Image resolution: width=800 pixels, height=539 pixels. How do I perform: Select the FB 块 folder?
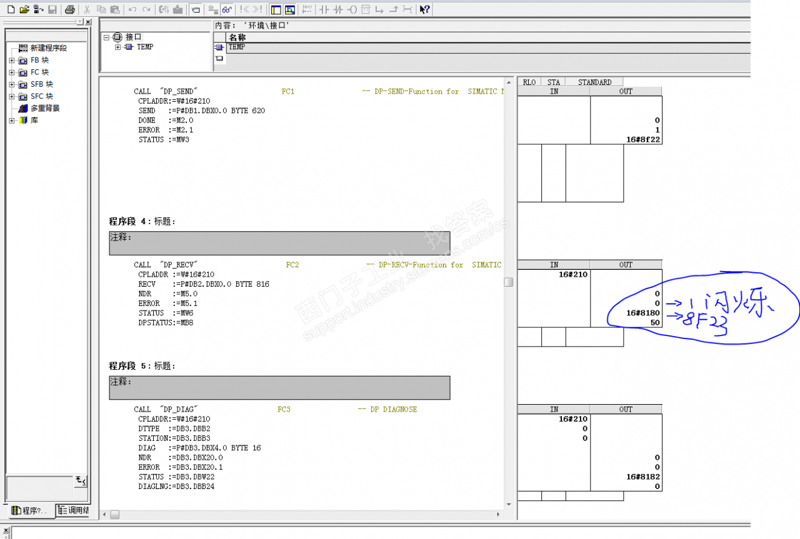click(39, 61)
